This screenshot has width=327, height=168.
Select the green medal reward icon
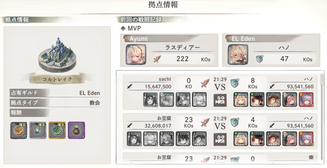point(57,130)
